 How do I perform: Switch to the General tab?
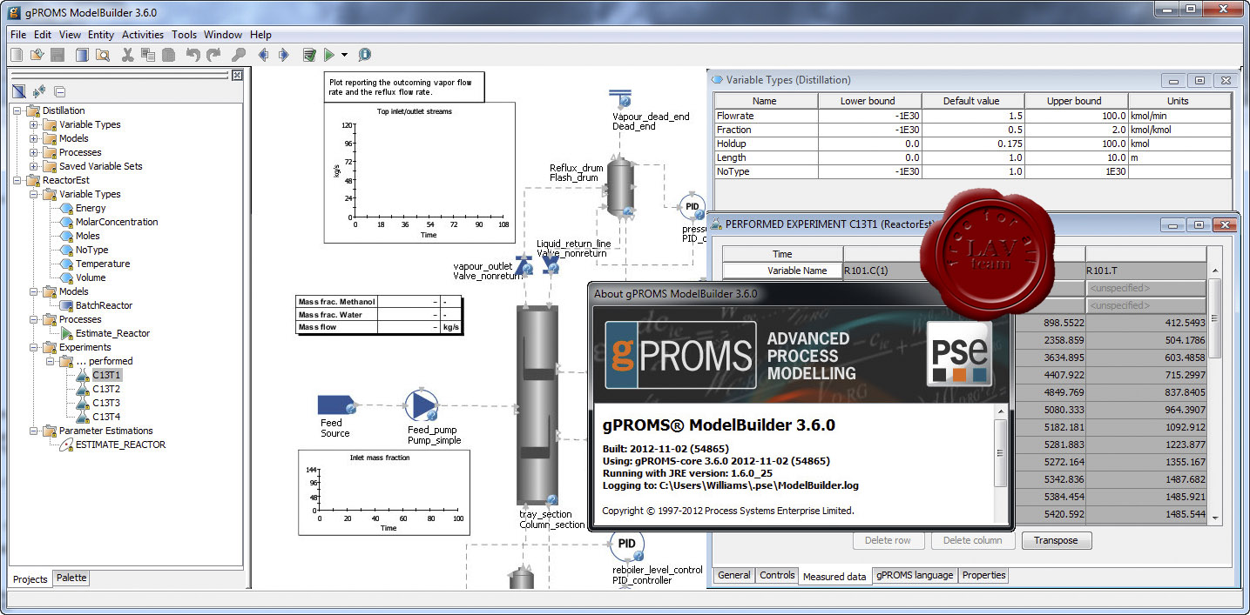[x=734, y=575]
